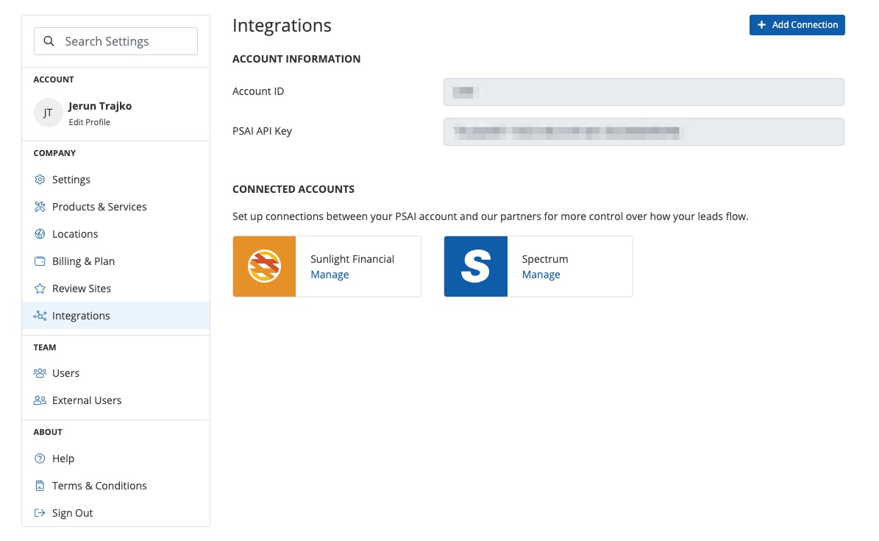Click the Locations globe icon
879x541 pixels.
point(40,234)
